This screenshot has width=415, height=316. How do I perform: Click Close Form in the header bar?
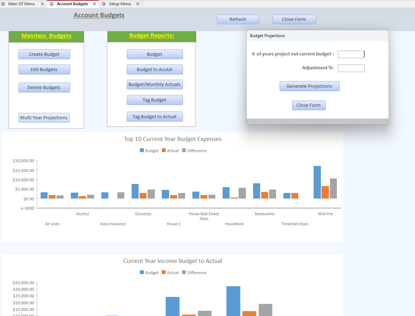[x=294, y=19]
